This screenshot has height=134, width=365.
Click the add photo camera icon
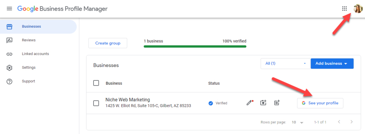[x=263, y=103]
